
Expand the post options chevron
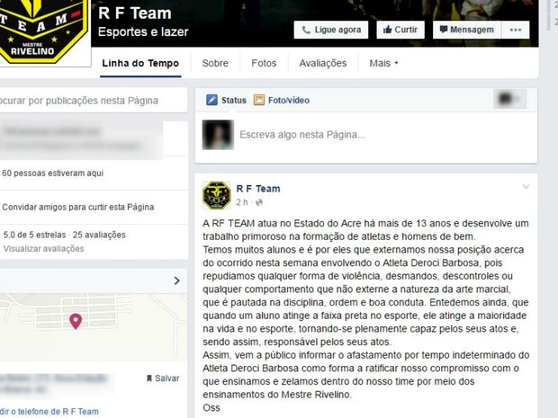(x=526, y=187)
